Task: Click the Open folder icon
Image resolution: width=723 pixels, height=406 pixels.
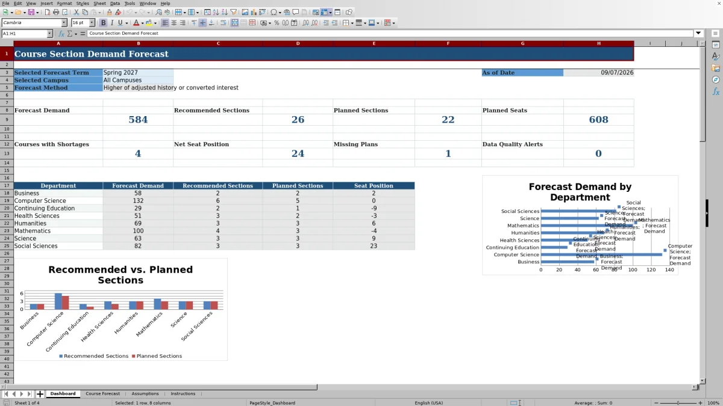Action: point(17,12)
